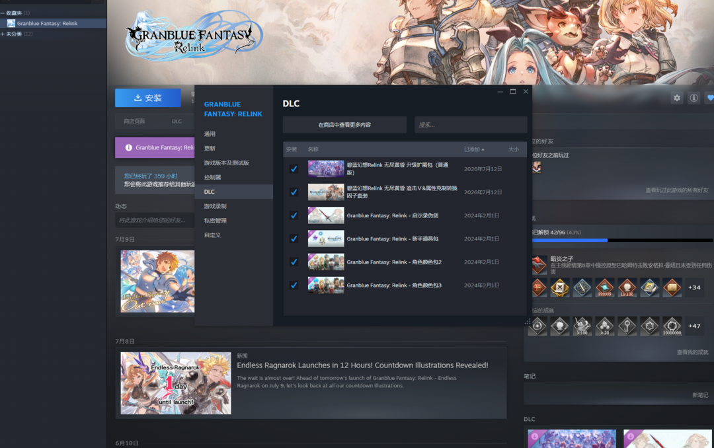Sort DLC list by 大小 column
714x448 pixels.
[513, 149]
